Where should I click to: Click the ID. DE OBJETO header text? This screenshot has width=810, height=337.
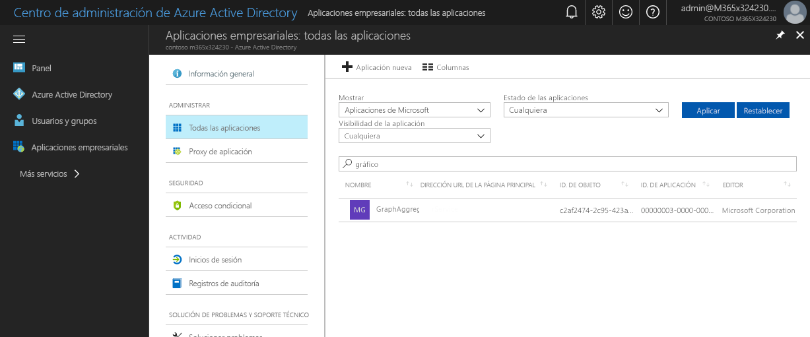pos(580,185)
